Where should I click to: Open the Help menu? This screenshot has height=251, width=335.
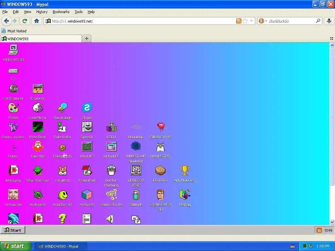tap(91, 12)
